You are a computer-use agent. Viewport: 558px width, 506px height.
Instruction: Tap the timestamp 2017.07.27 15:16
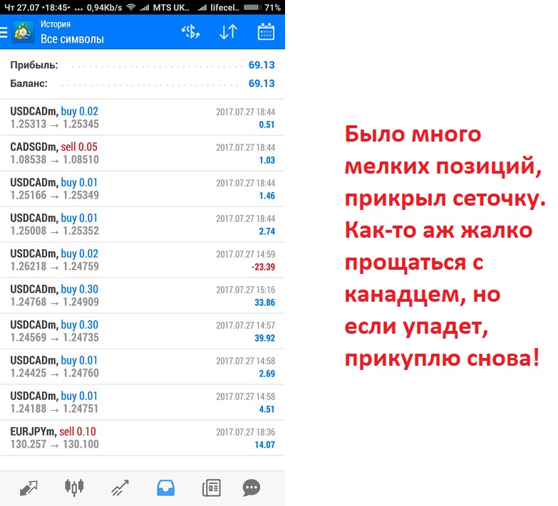click(246, 290)
